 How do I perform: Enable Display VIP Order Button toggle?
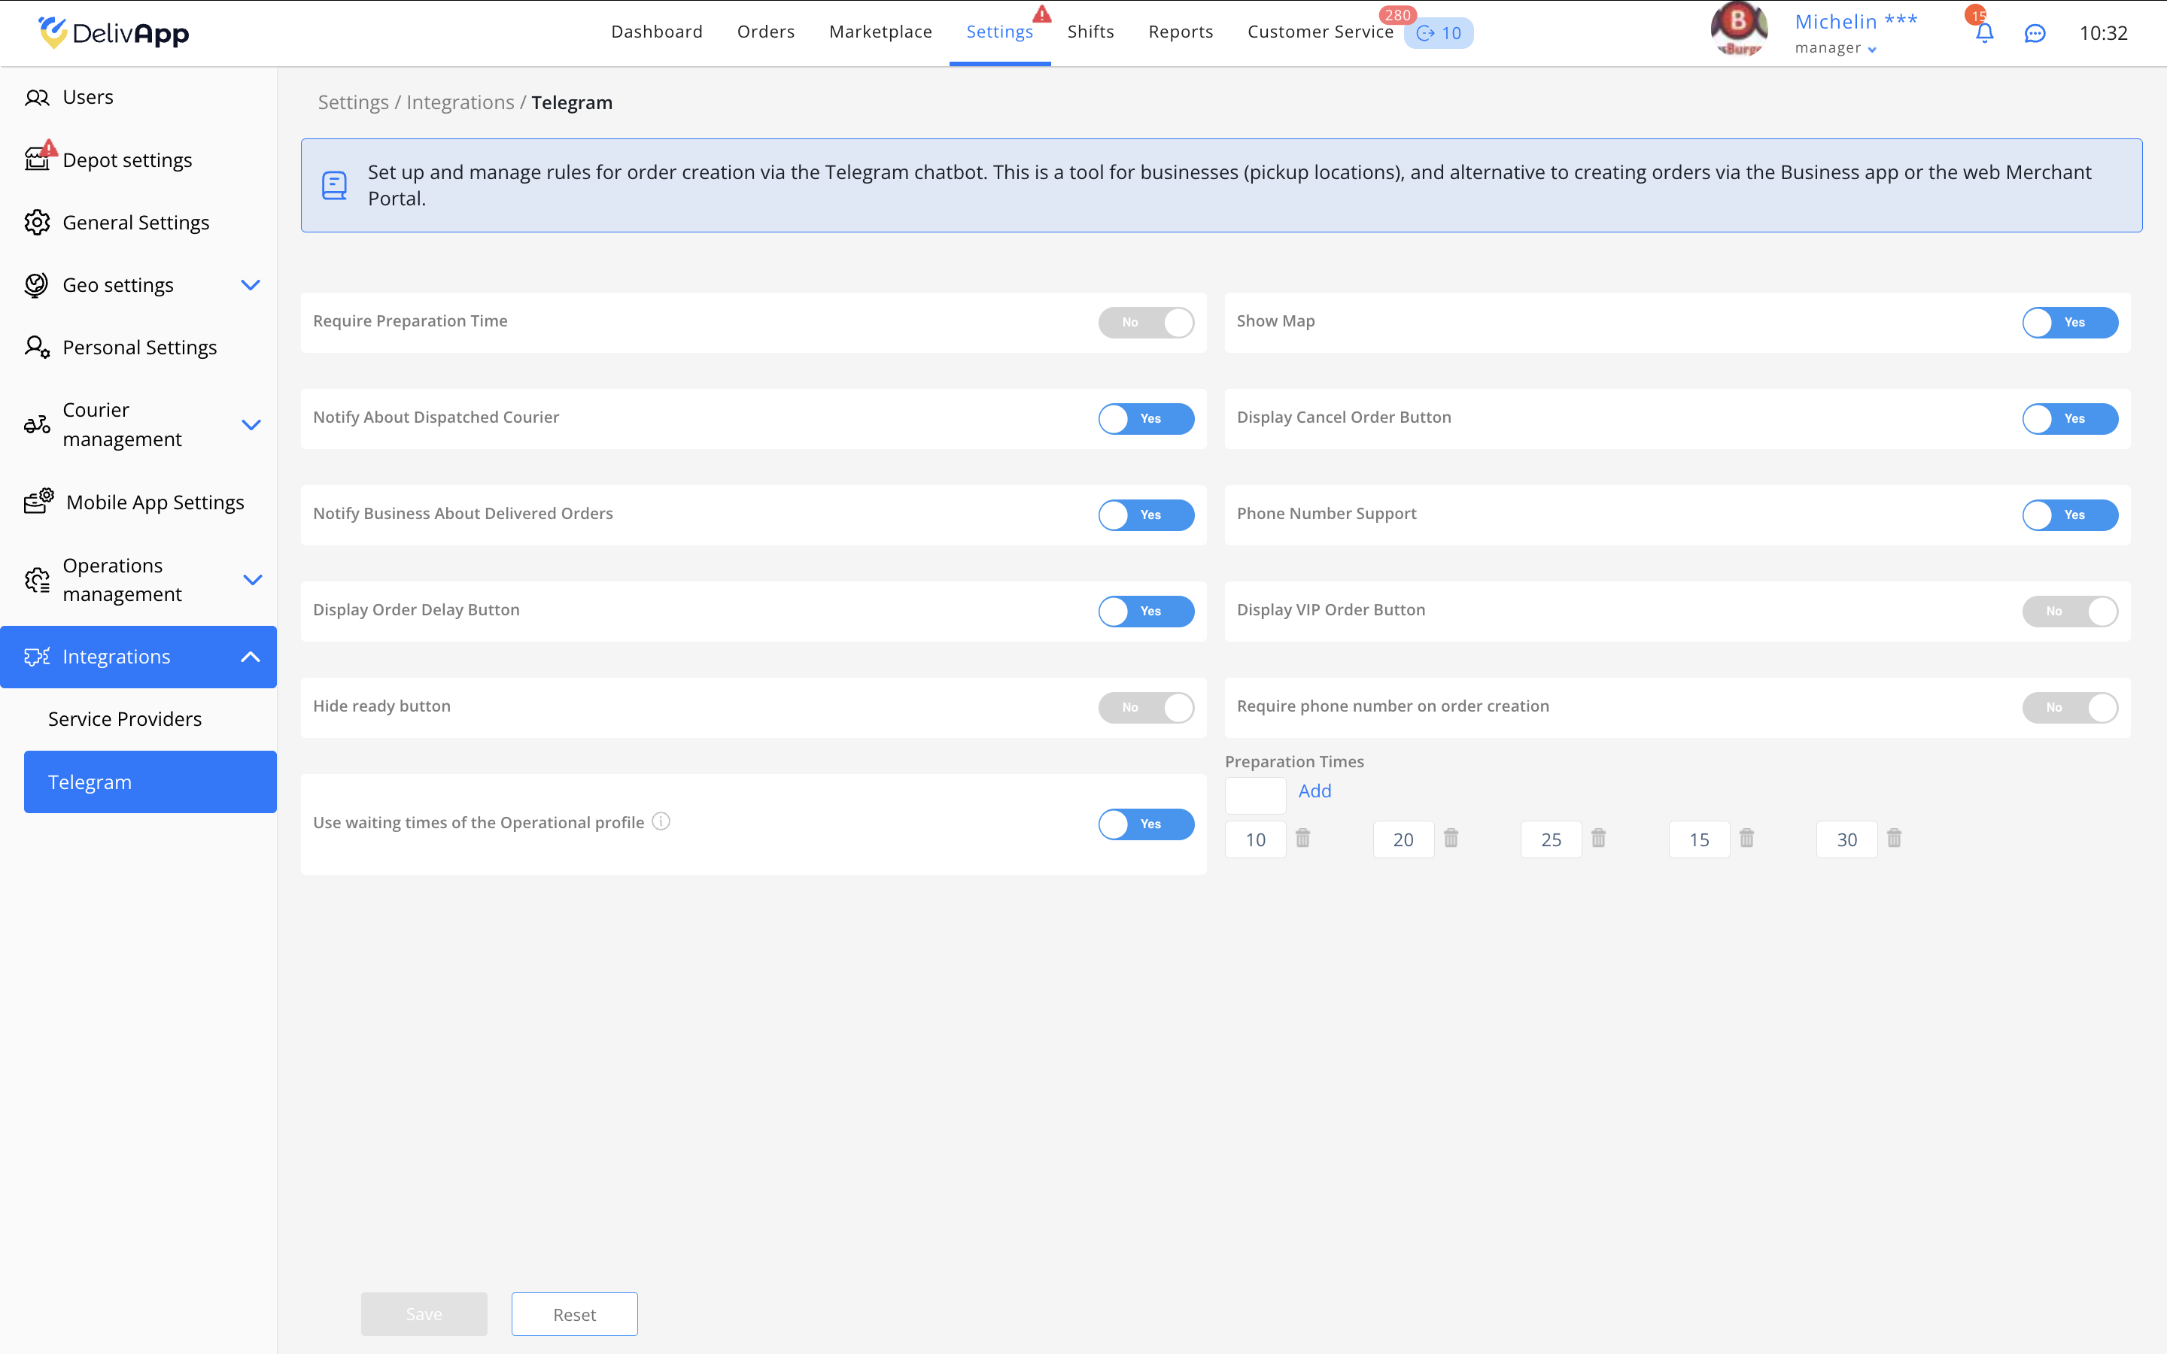2069,612
